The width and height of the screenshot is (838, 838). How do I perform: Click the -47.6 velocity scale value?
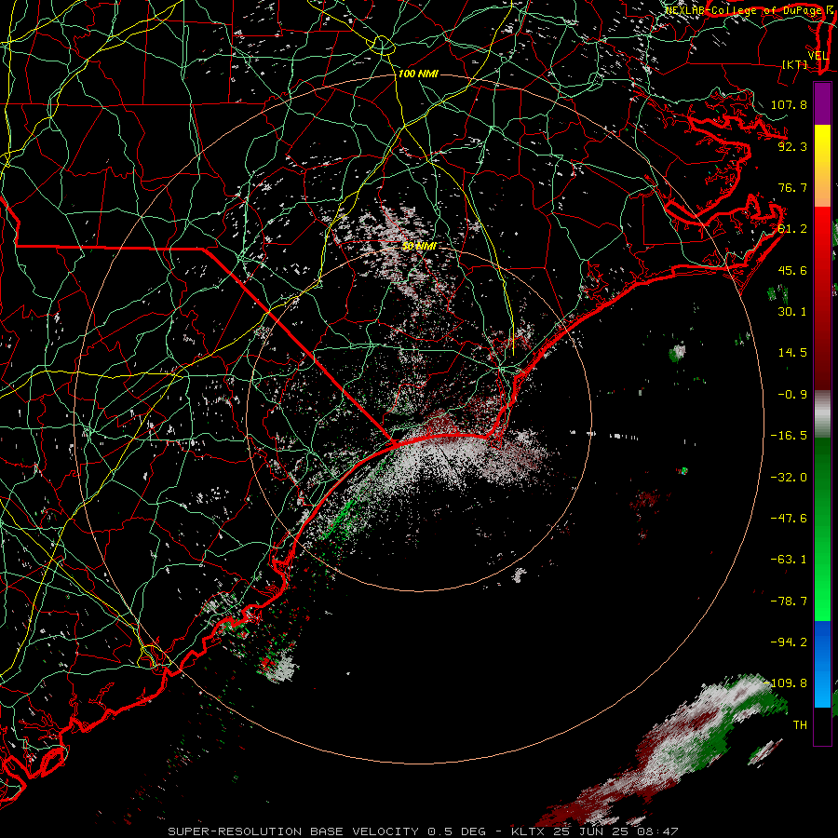[789, 519]
